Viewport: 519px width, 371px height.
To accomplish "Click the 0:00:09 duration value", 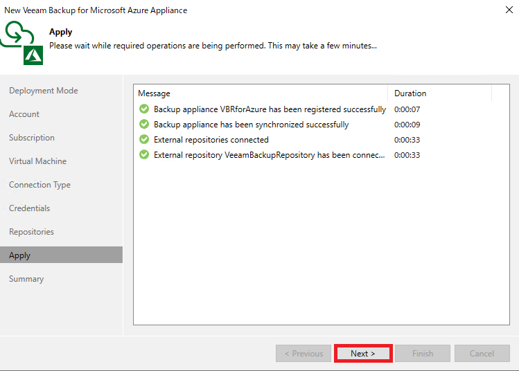I will coord(407,125).
